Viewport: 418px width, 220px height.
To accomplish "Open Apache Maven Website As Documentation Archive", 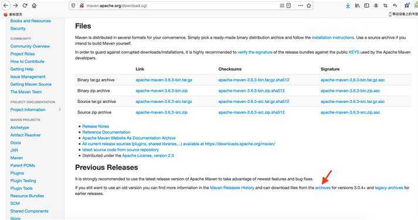I will pyautogui.click(x=129, y=138).
